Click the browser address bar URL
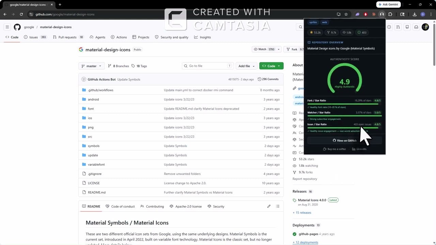The height and width of the screenshot is (245, 436). click(65, 14)
